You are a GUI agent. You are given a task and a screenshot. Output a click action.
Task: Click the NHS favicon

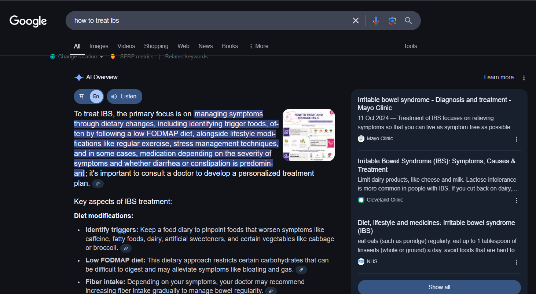click(x=361, y=262)
